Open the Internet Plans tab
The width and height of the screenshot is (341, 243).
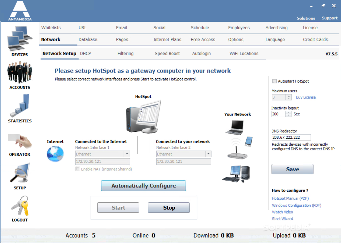(167, 39)
